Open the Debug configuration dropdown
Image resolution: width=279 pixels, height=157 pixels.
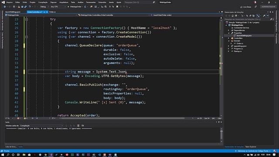(x=44, y=7)
